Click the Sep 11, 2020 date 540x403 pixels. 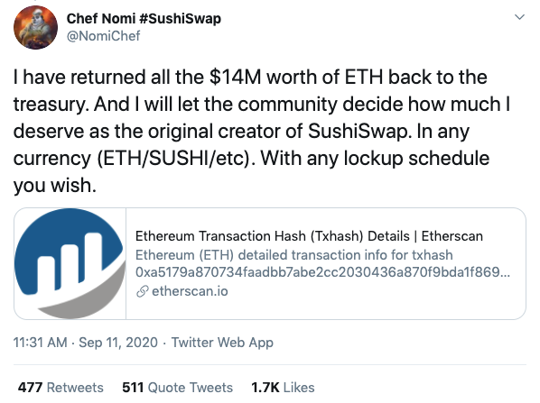click(118, 343)
